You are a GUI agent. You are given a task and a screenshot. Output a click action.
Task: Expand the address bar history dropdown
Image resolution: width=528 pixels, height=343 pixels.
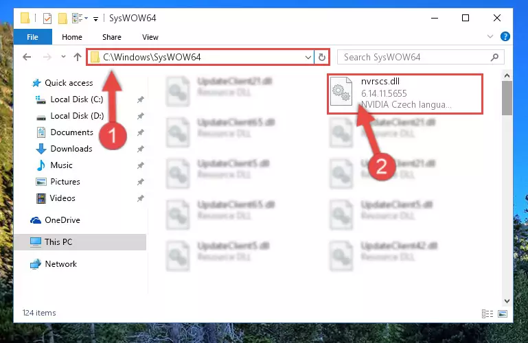pos(308,58)
